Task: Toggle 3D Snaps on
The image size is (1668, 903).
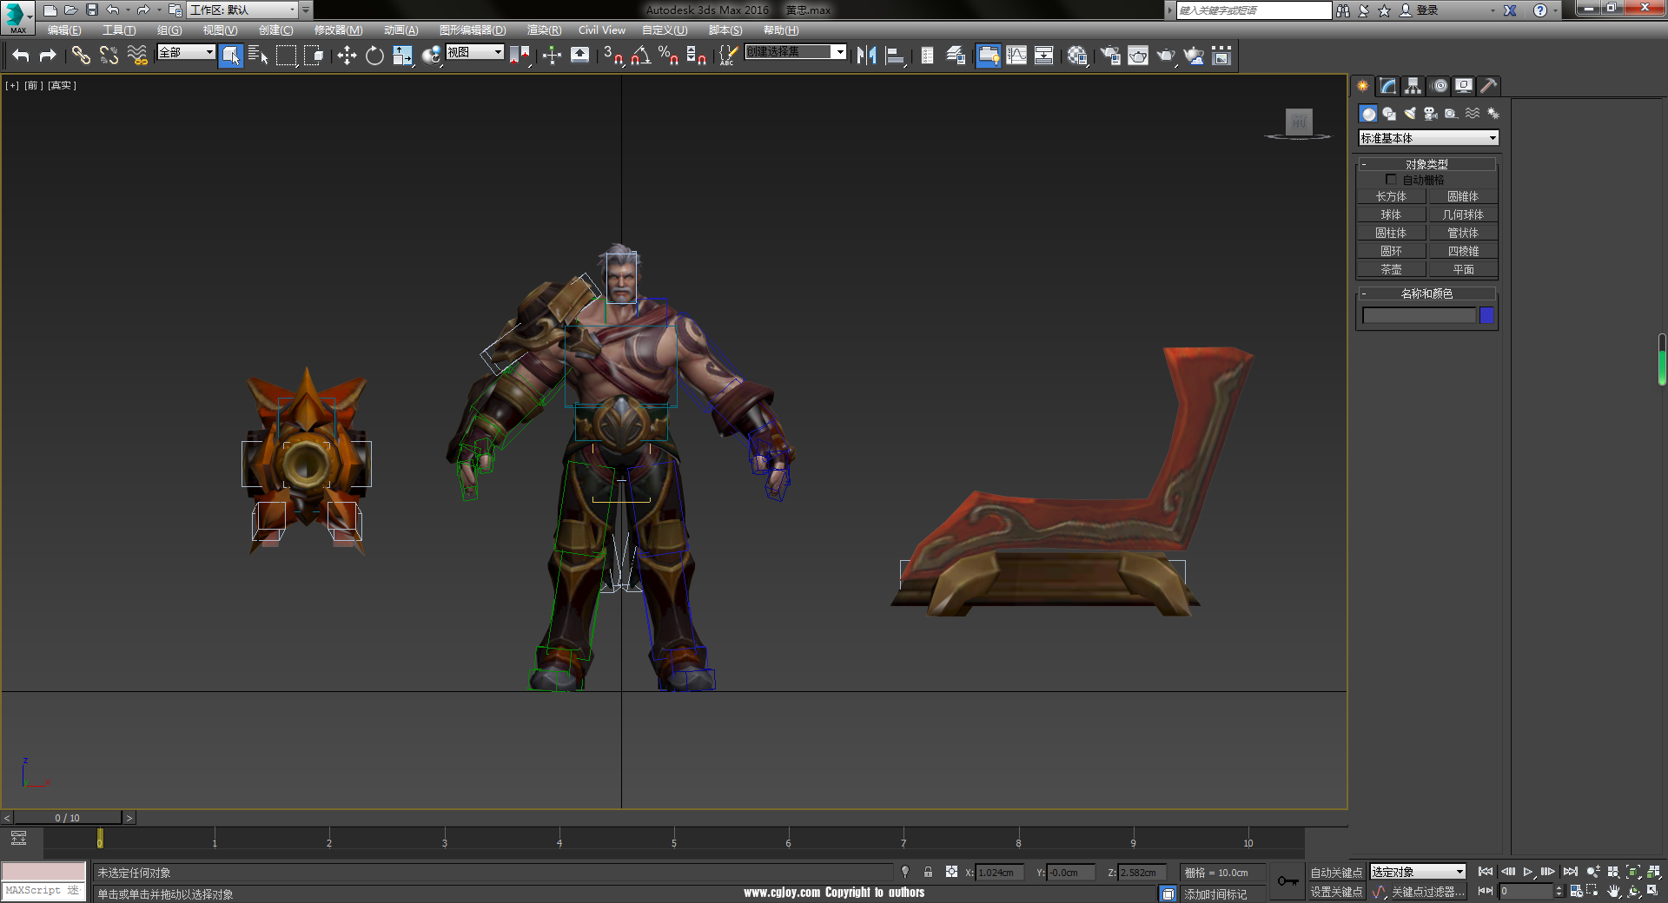Action: [612, 56]
